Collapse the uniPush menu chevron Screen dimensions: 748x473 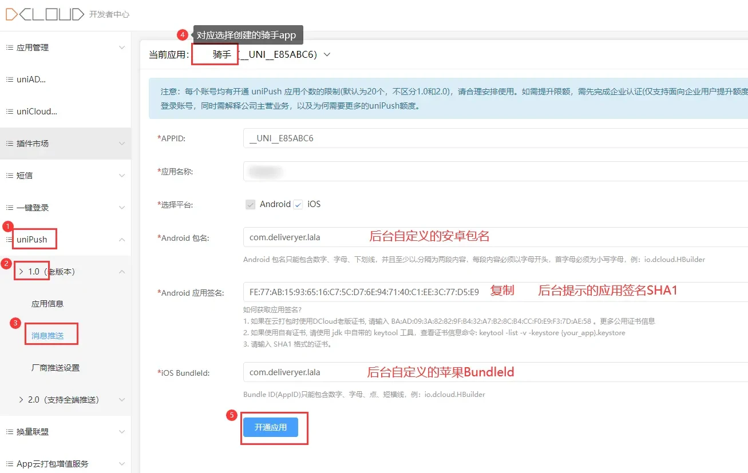[121, 240]
